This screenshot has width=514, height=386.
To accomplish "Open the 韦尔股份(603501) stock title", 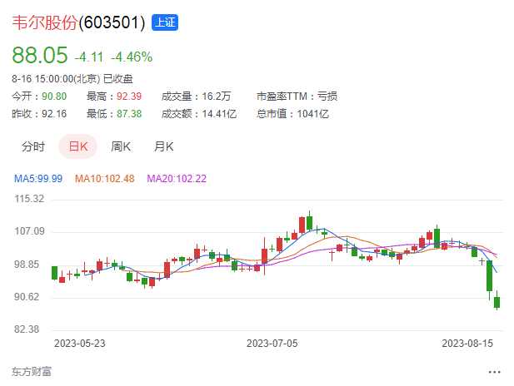I will coord(78,22).
